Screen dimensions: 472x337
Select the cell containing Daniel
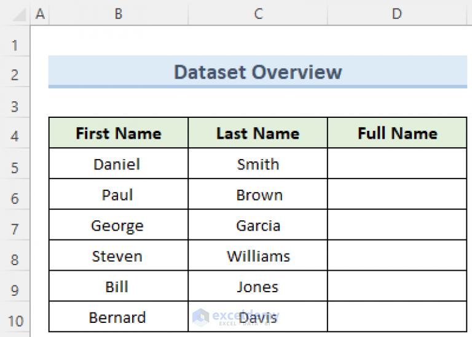coord(118,164)
